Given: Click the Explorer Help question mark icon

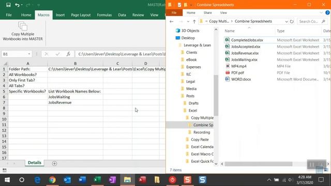Looking at the screenshot, I should pyautogui.click(x=327, y=12).
